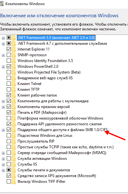
Task: Click folder icon beside Internet Explorer 11
Action: (x=14, y=49)
